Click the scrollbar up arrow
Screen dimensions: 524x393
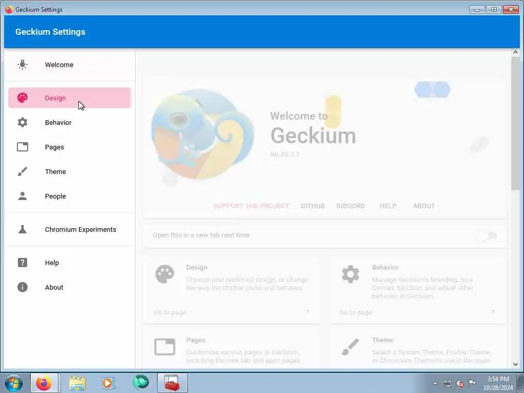515,53
